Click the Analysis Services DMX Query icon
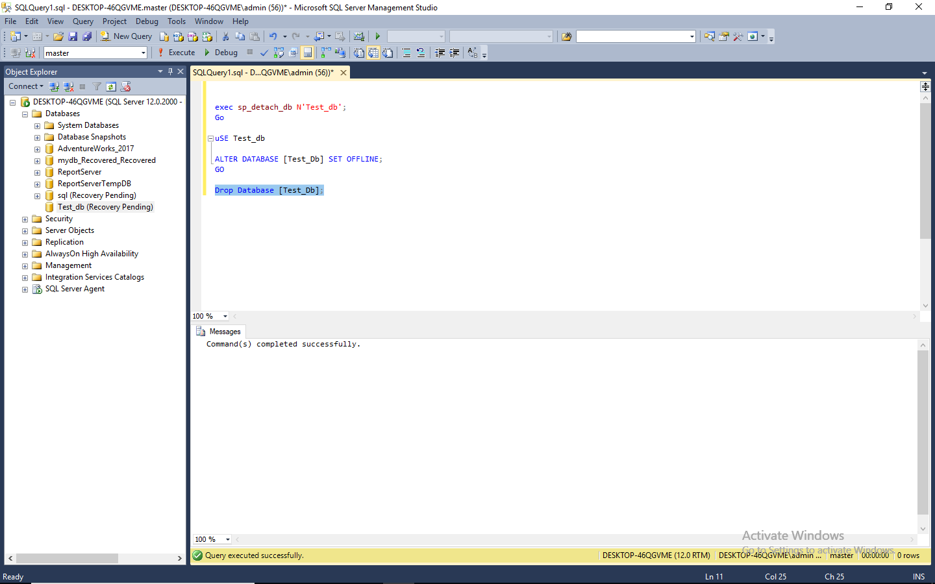 [193, 36]
